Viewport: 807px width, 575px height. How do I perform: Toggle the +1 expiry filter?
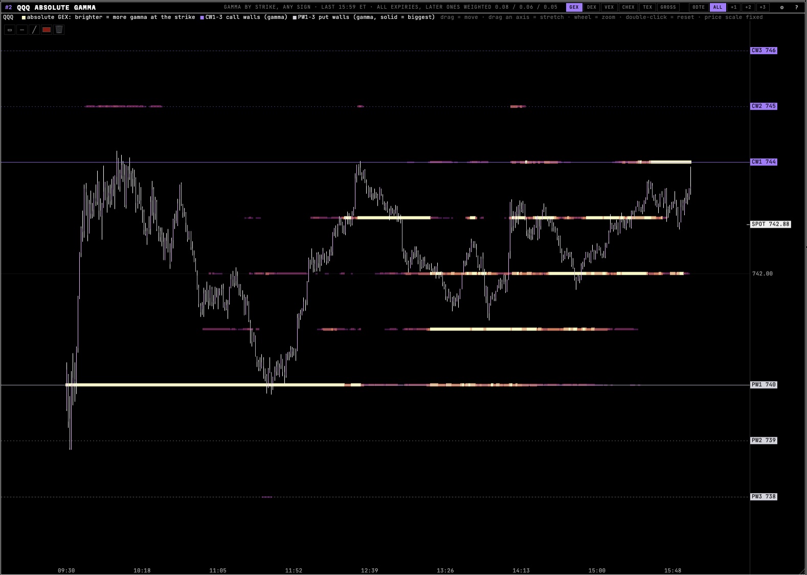[x=734, y=7]
